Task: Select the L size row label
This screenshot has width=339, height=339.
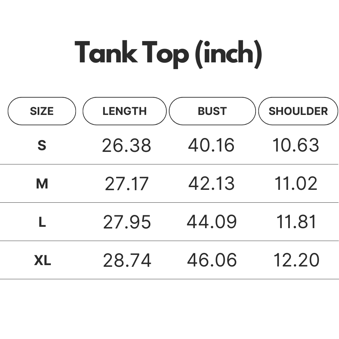Action: [x=42, y=222]
